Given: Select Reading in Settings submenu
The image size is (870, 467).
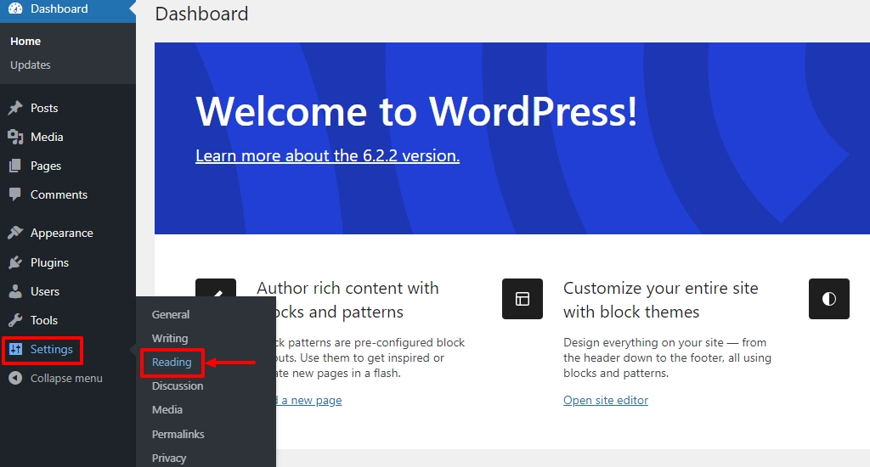Looking at the screenshot, I should [x=172, y=362].
